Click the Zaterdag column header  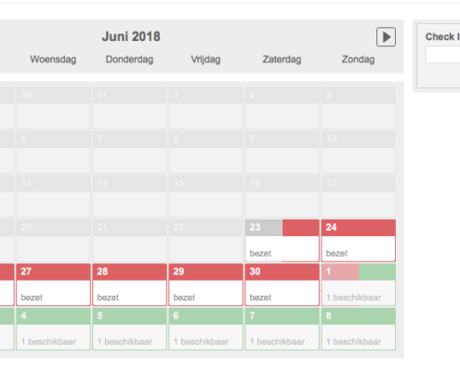click(x=282, y=60)
